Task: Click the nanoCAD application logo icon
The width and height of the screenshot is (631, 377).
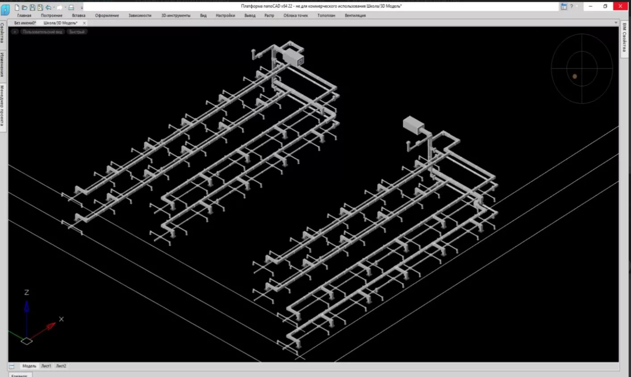Action: click(5, 8)
